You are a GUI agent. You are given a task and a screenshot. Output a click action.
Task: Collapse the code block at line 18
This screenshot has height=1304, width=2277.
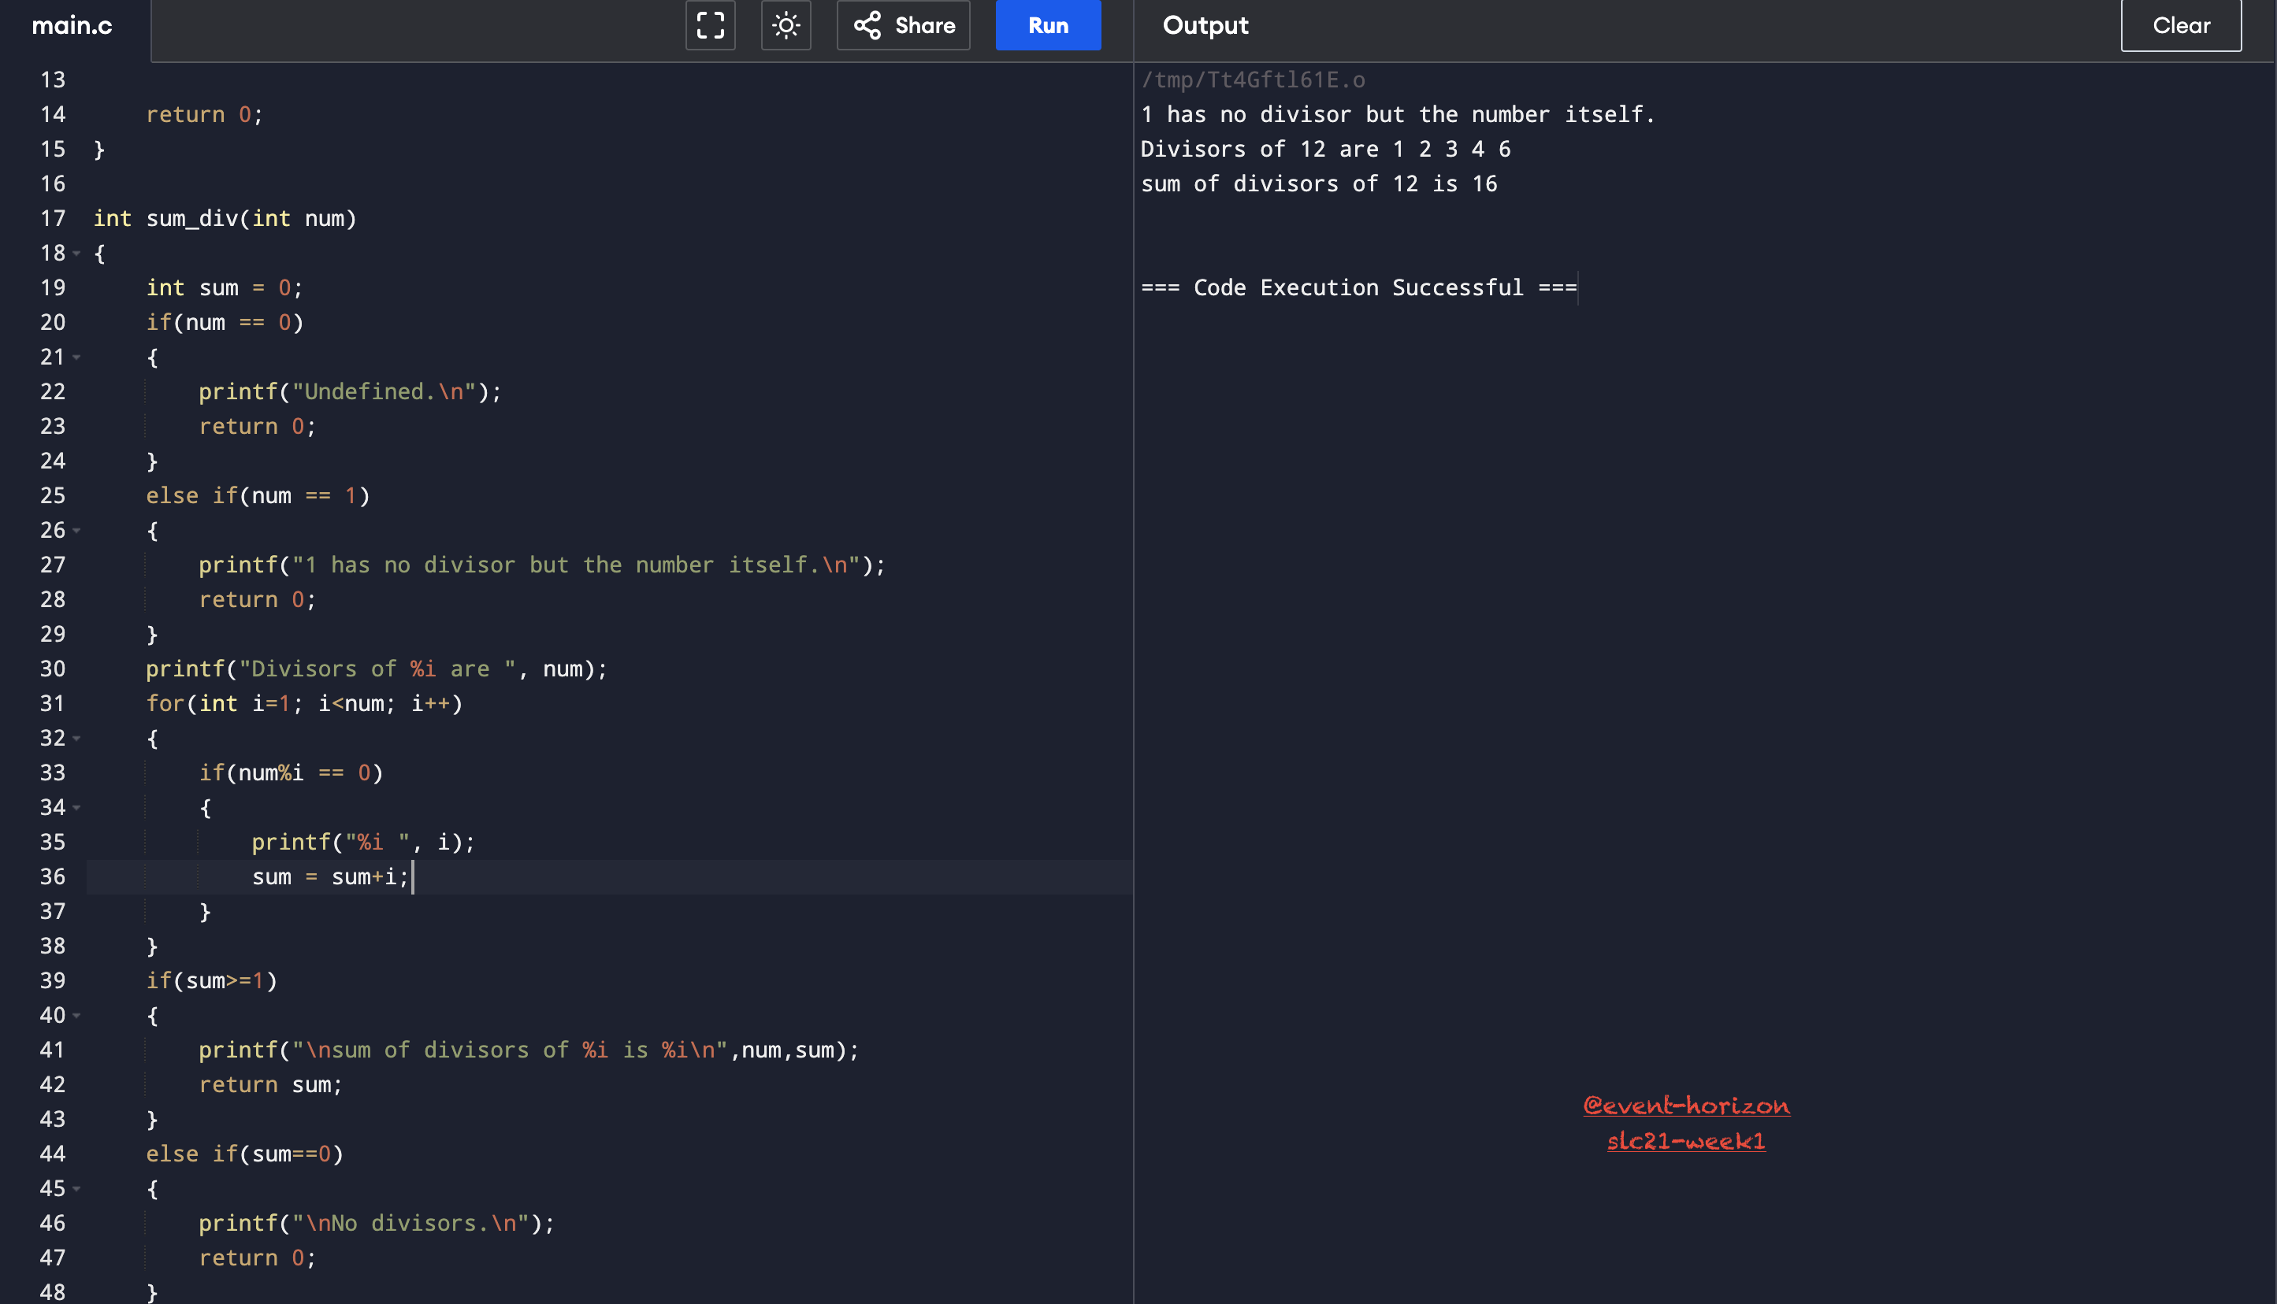click(x=77, y=254)
